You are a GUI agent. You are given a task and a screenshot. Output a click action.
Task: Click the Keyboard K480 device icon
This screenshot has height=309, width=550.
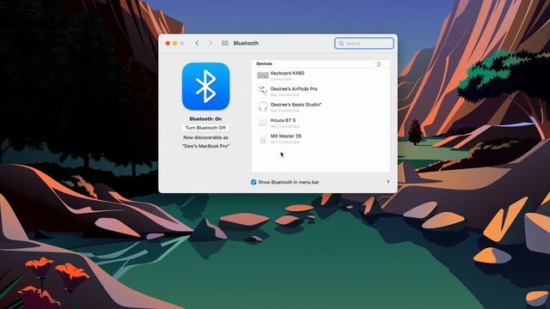coord(263,76)
